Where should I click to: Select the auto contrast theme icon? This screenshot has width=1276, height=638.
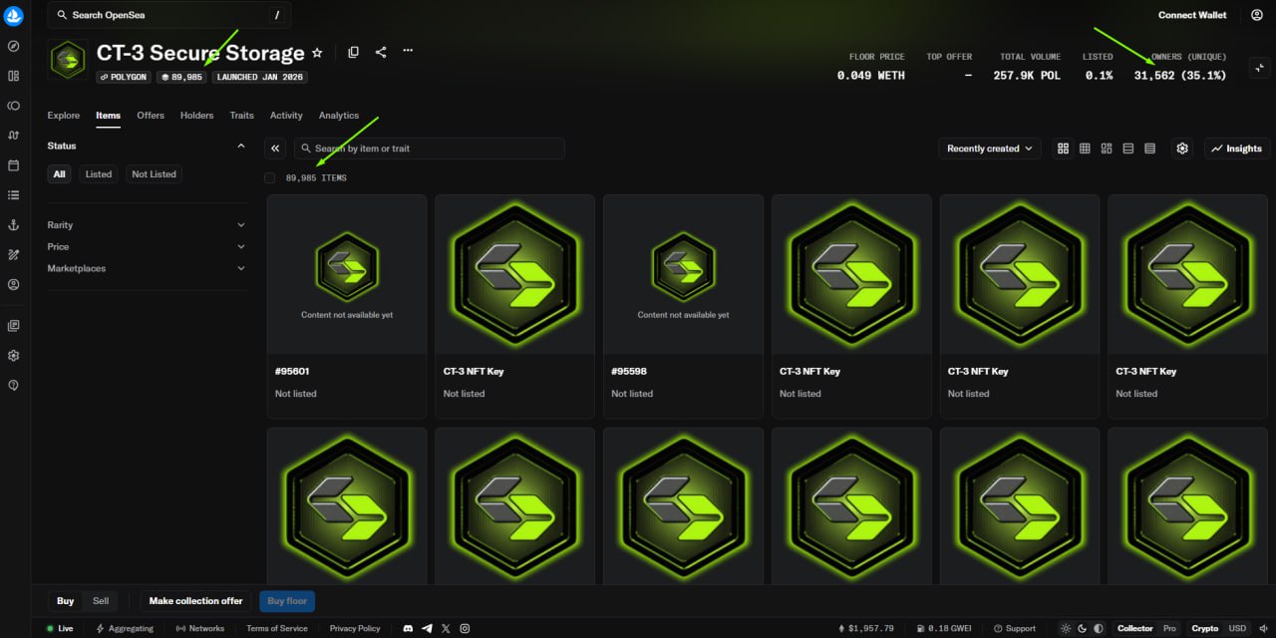point(1099,629)
